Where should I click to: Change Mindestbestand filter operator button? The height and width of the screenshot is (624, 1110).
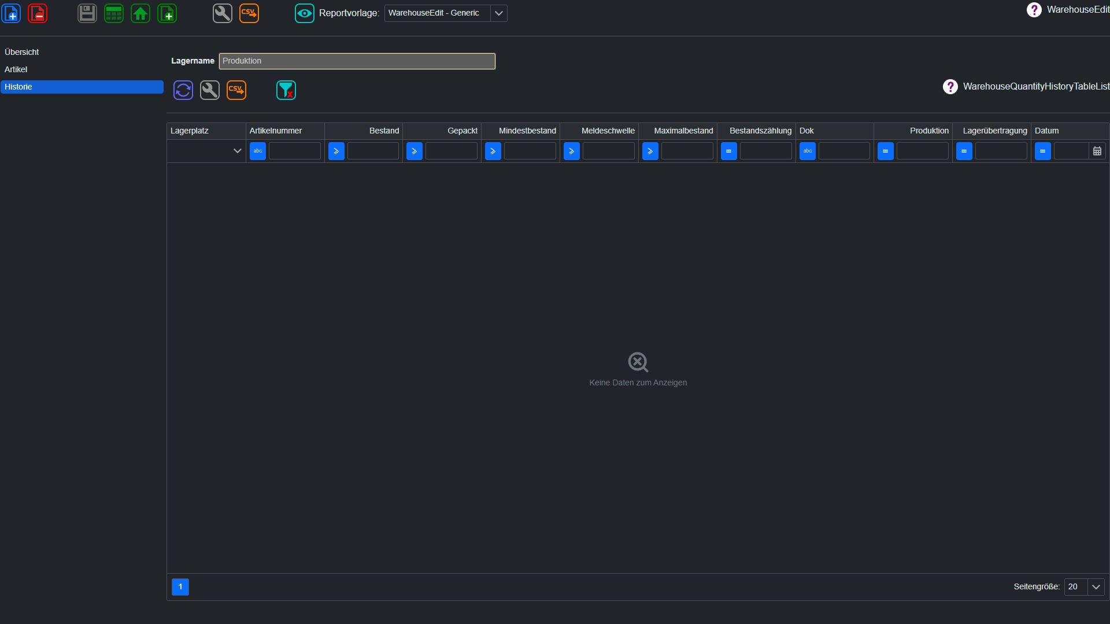493,151
